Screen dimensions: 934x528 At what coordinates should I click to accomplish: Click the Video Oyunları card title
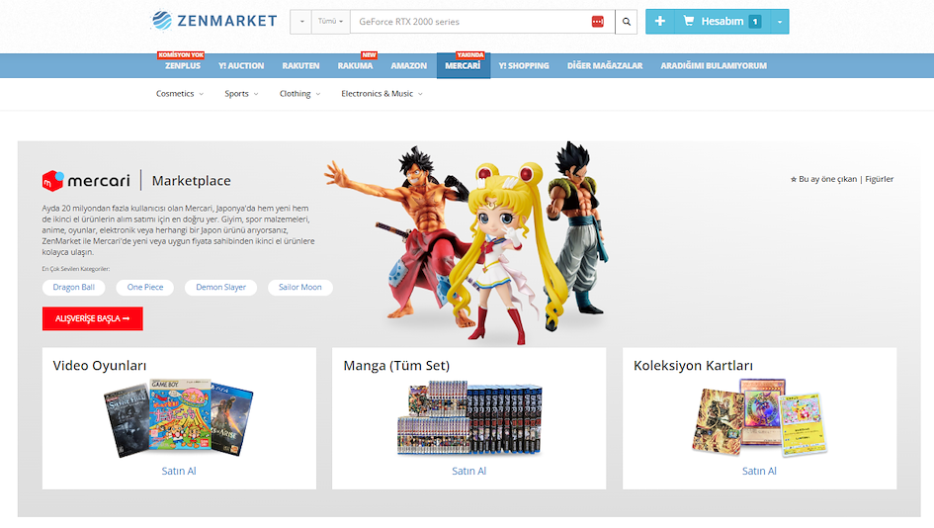coord(100,365)
